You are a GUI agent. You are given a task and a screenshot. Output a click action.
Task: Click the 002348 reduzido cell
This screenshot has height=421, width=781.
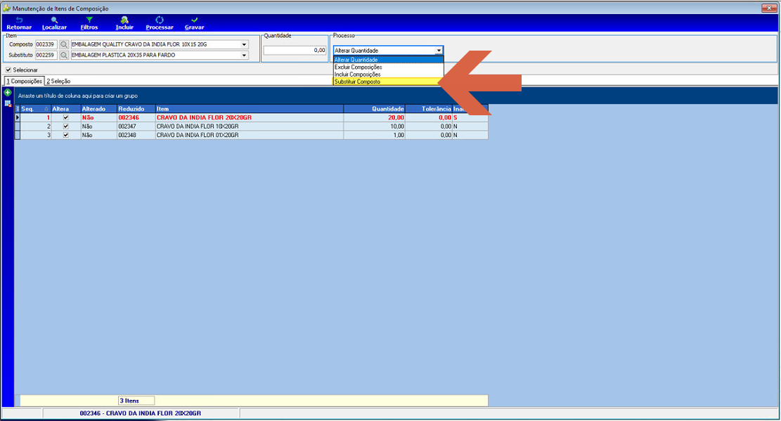(136, 135)
